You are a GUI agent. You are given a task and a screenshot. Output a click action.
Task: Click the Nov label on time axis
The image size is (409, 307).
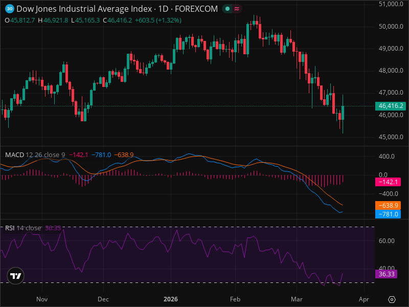[x=42, y=299]
